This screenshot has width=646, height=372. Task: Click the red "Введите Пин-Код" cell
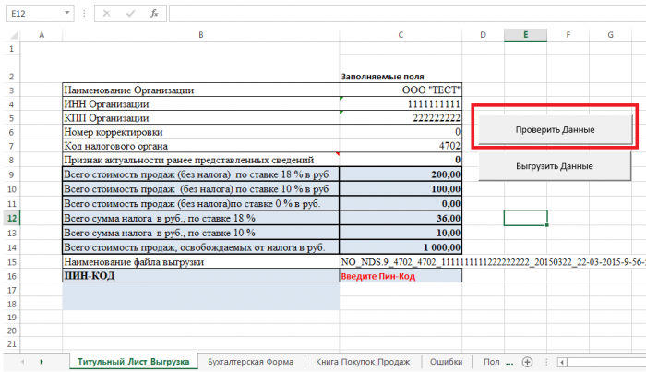pos(401,276)
